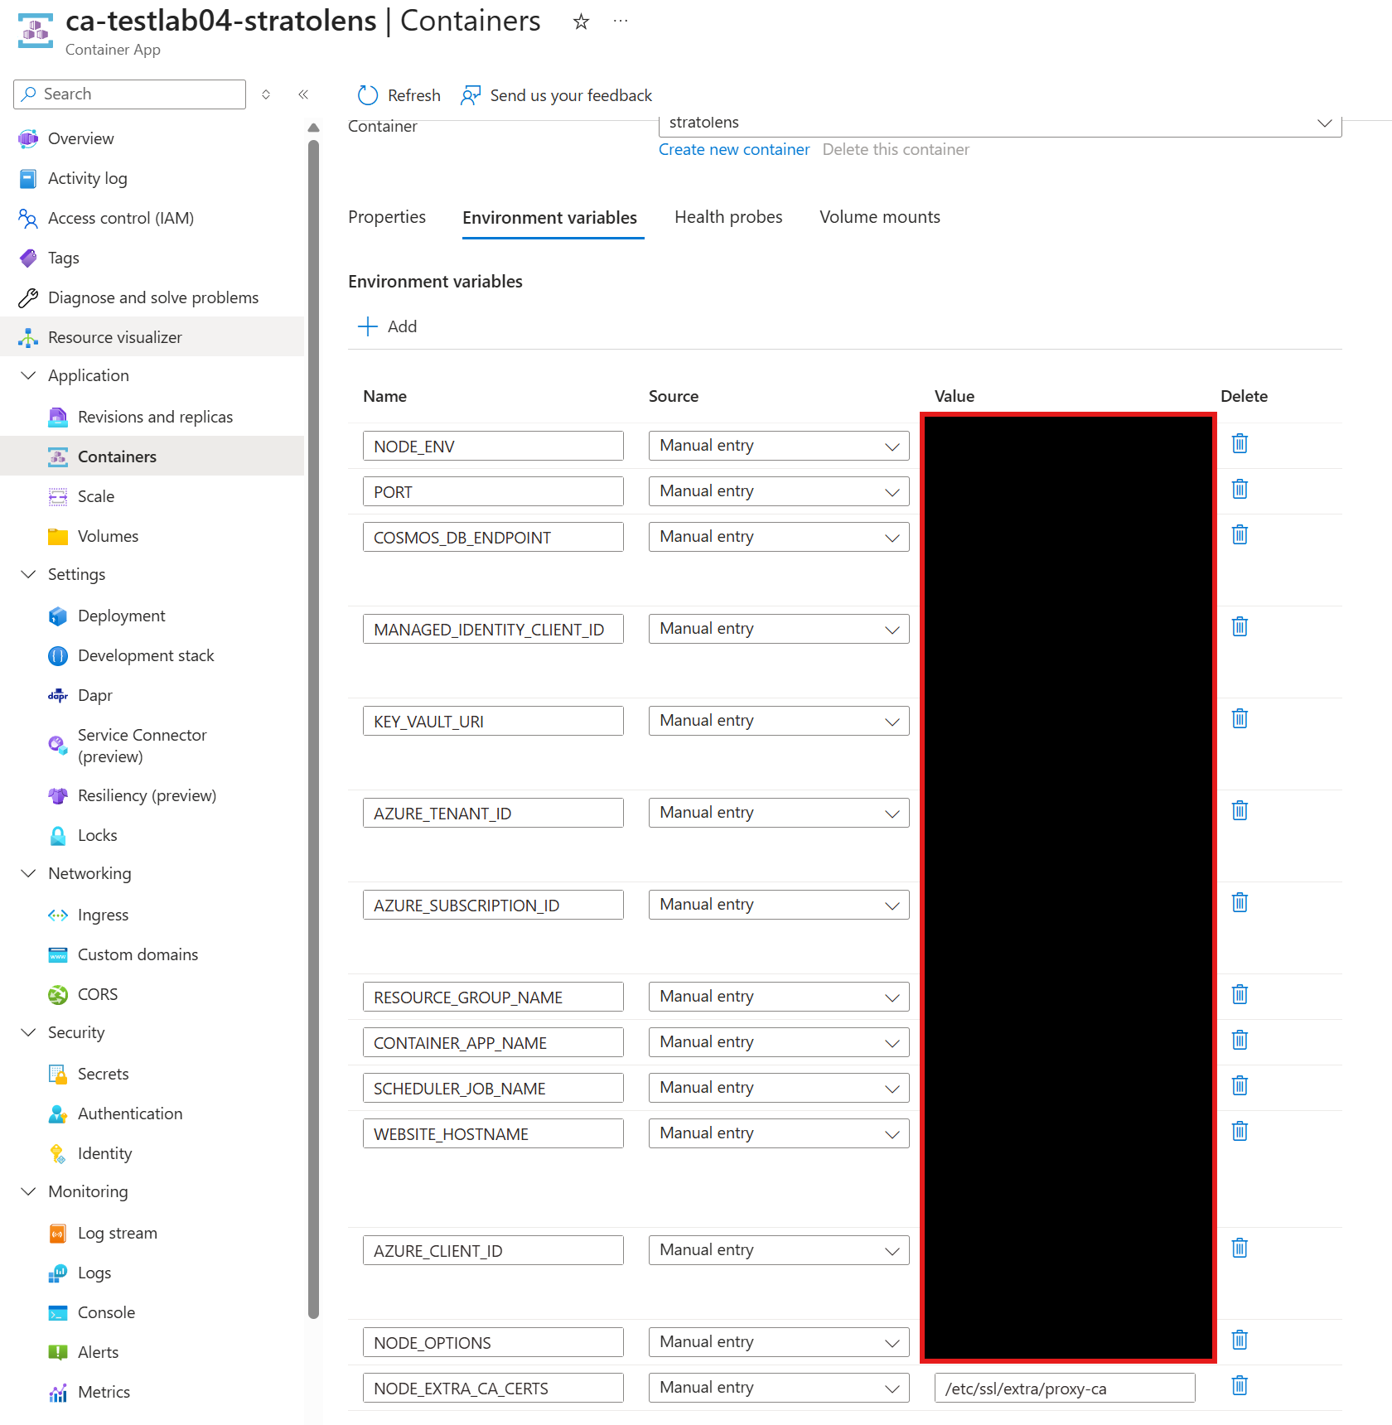Open Tags page
Screen dimensions: 1392x1425
click(63, 258)
